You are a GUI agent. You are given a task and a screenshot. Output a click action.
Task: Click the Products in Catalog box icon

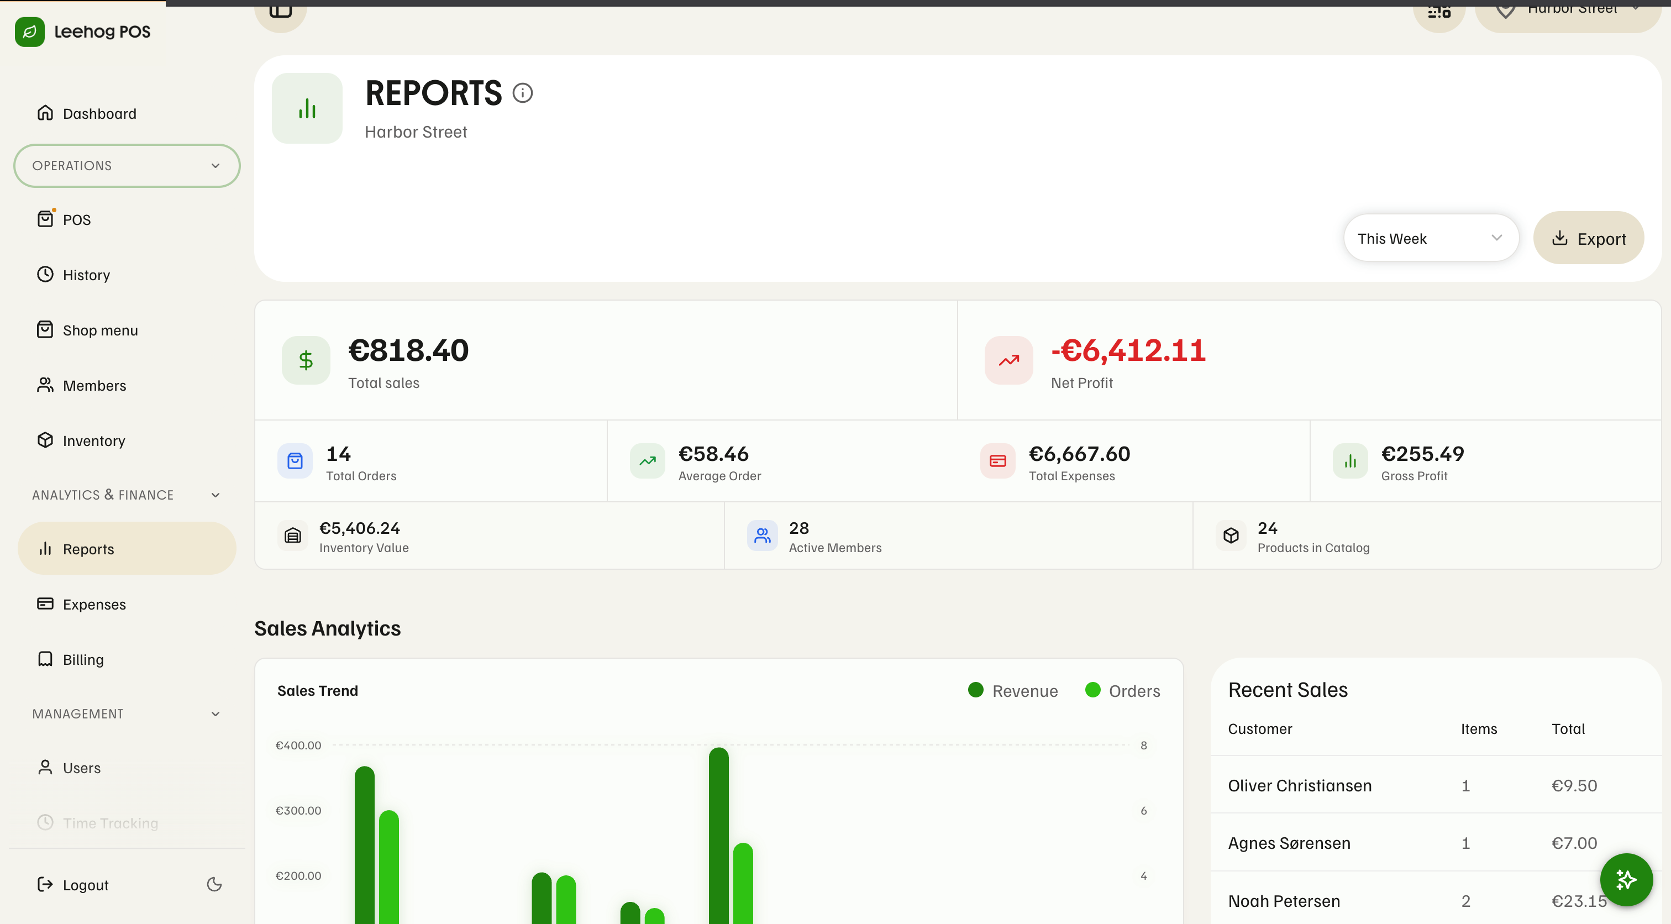tap(1231, 536)
